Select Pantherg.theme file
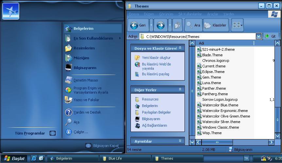The height and width of the screenshot is (163, 282). (212, 94)
